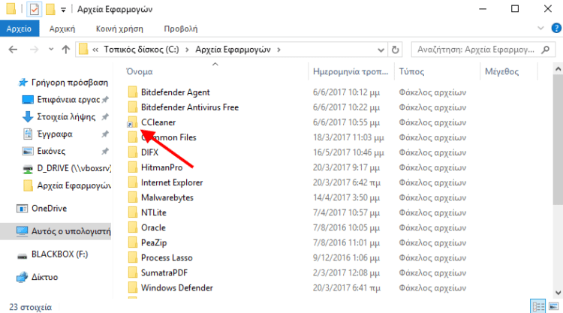The image size is (563, 313).
Task: Go up one folder level
Action: coord(65,50)
